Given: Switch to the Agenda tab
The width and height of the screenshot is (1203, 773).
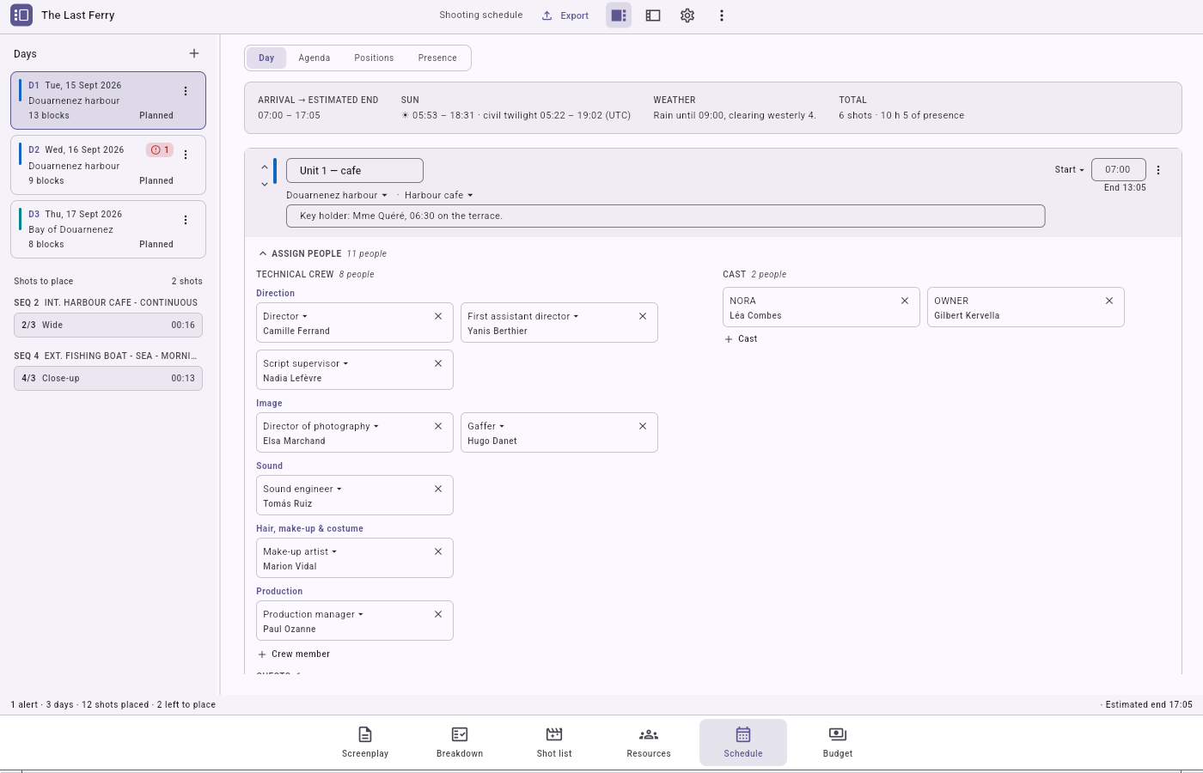Looking at the screenshot, I should pos(314,58).
